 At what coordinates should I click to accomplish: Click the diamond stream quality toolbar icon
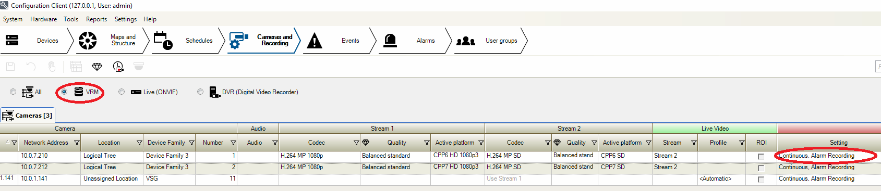coord(97,67)
